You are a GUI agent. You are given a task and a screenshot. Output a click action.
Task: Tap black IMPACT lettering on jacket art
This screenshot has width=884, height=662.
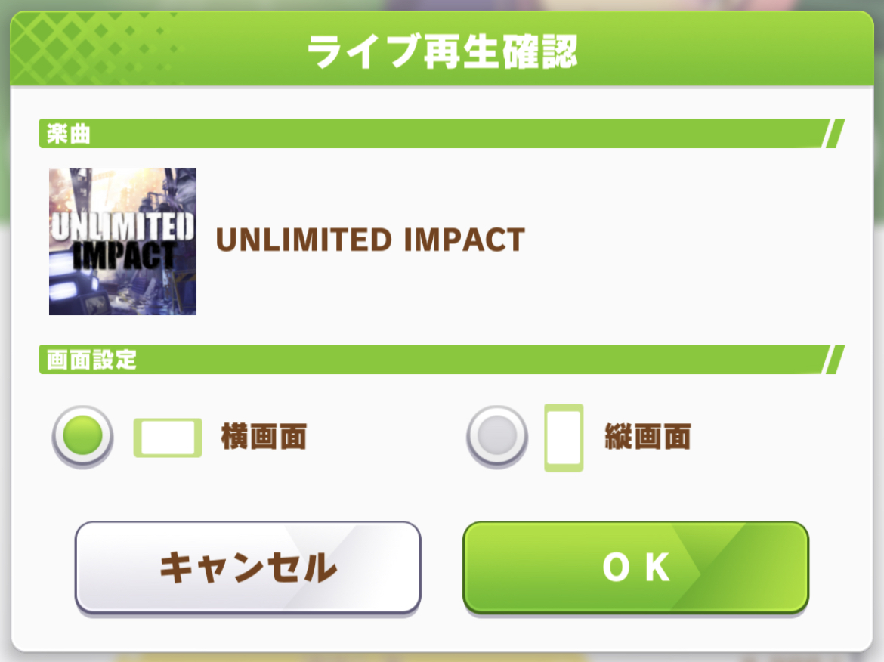[x=124, y=255]
